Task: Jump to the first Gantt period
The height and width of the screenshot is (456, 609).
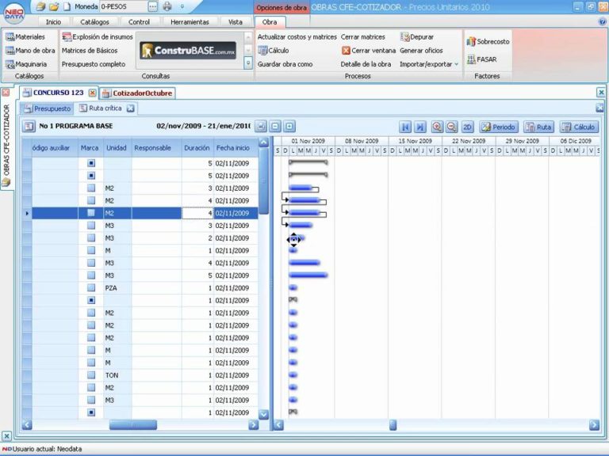Action: tap(405, 127)
